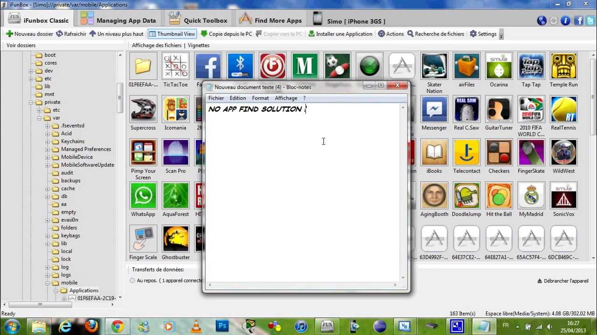
Task: Select the WhatsApp app icon
Action: (143, 196)
